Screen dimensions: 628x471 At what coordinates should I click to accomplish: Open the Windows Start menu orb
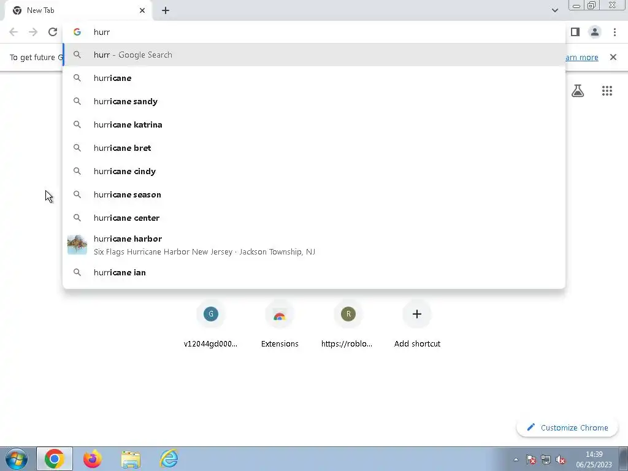16,459
